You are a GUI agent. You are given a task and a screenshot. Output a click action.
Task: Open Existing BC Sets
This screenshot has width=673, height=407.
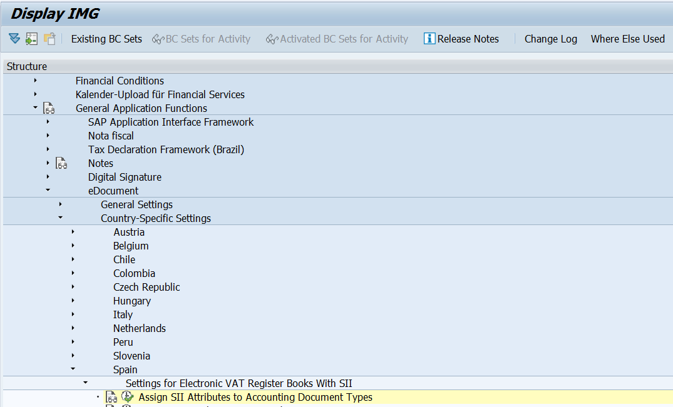coord(106,39)
